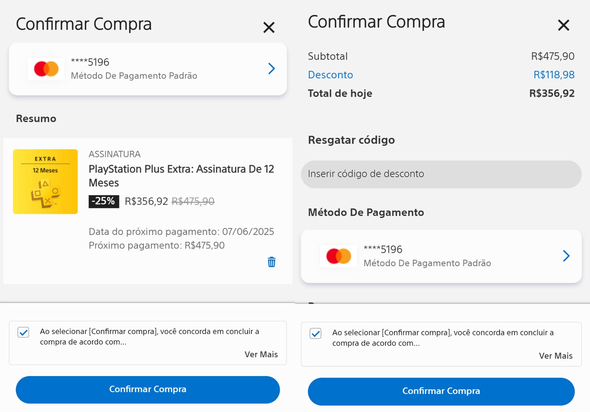
Task: Click the Desconto link label
Action: point(330,75)
